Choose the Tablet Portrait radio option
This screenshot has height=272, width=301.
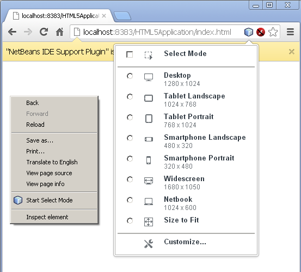pyautogui.click(x=130, y=118)
